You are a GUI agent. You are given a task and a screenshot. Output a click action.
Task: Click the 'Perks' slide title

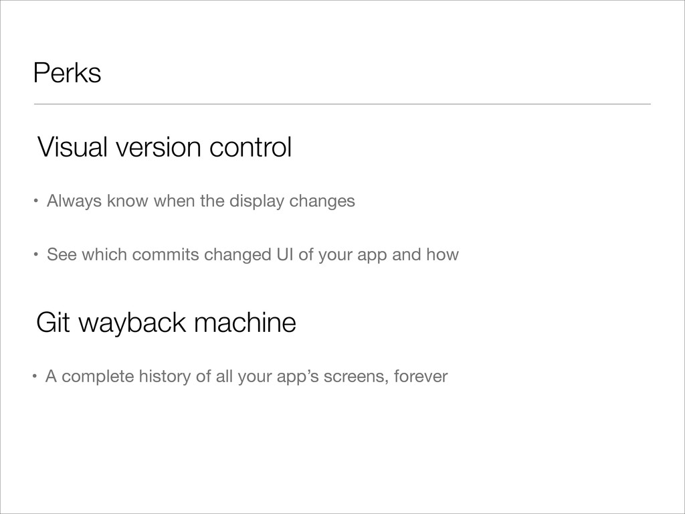click(x=68, y=72)
